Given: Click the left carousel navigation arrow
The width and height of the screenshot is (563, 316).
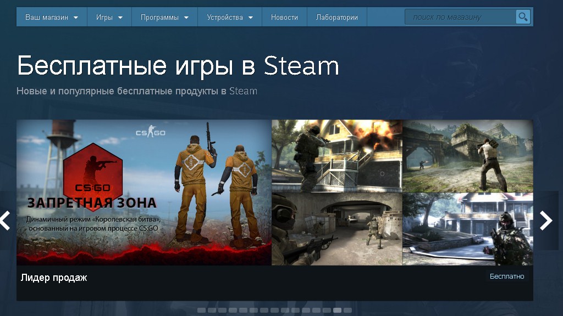Looking at the screenshot, I should 5,221.
